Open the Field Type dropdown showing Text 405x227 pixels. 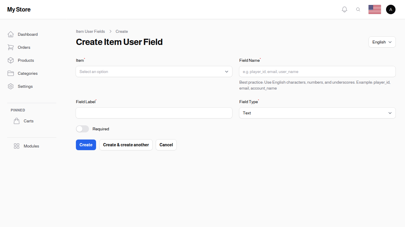pos(317,113)
